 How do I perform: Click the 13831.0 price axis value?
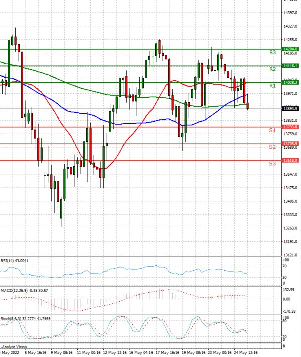point(290,121)
